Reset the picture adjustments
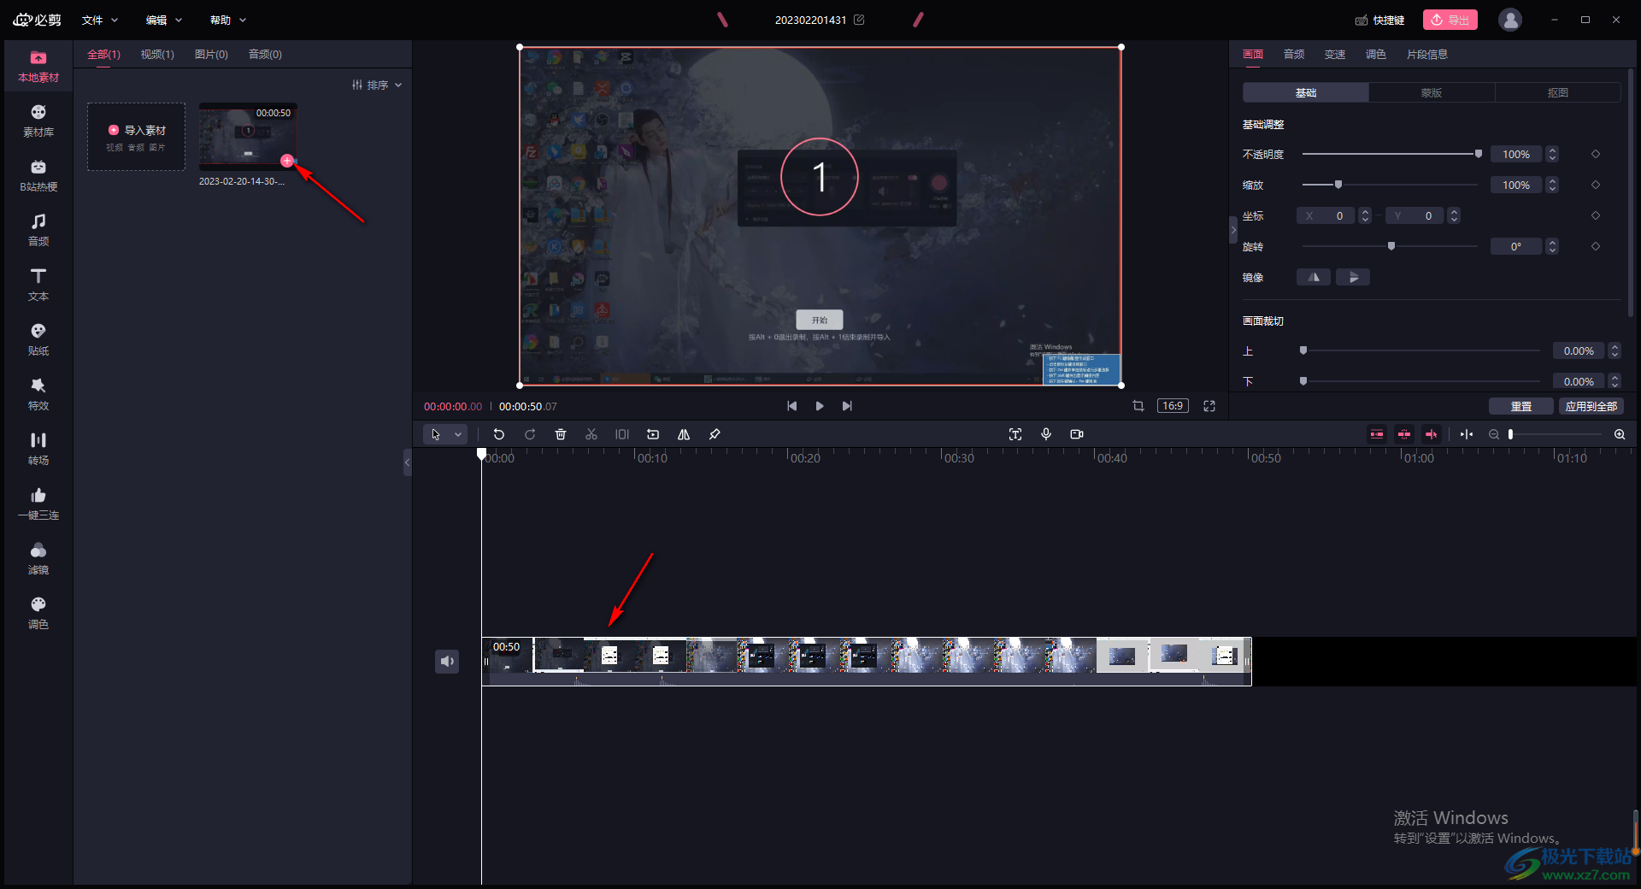Viewport: 1641px width, 889px height. [1521, 406]
